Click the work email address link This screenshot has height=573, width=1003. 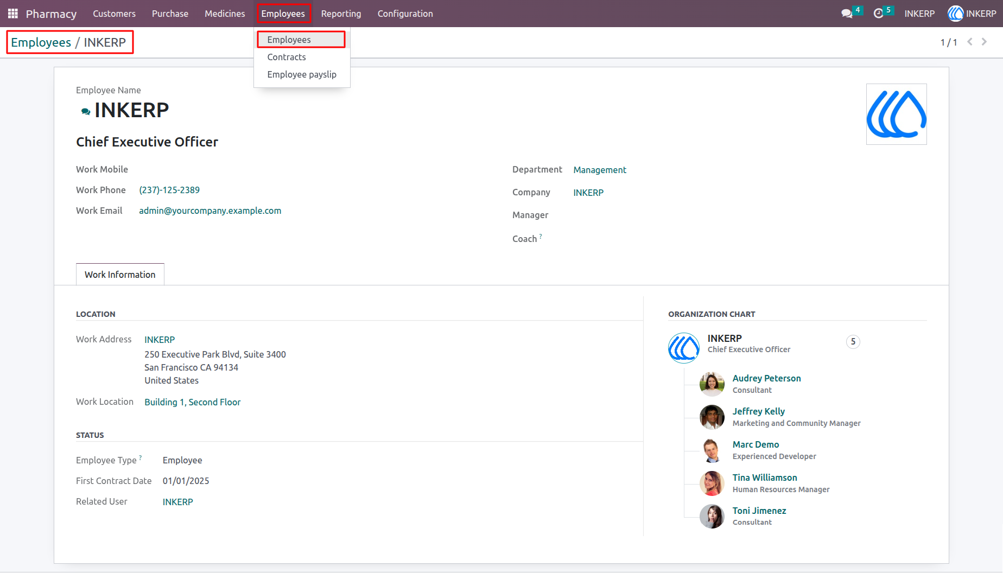coord(210,211)
